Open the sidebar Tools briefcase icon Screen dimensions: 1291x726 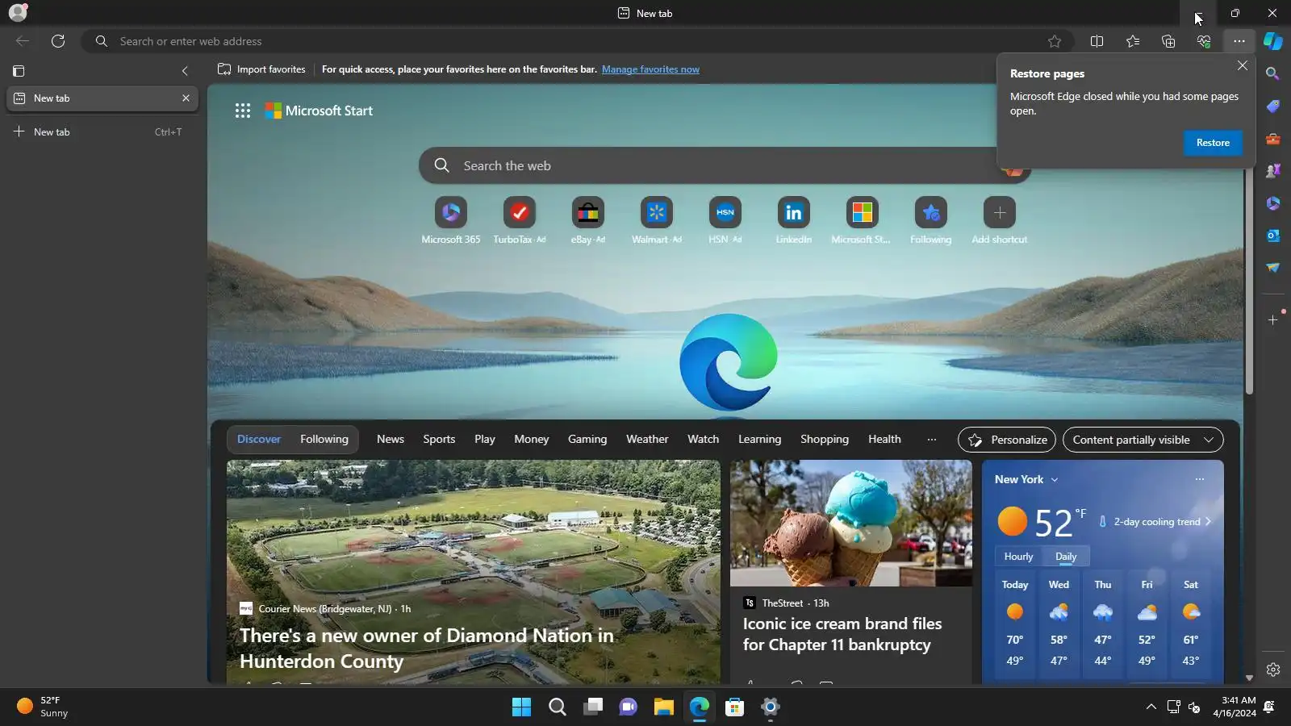(1273, 139)
